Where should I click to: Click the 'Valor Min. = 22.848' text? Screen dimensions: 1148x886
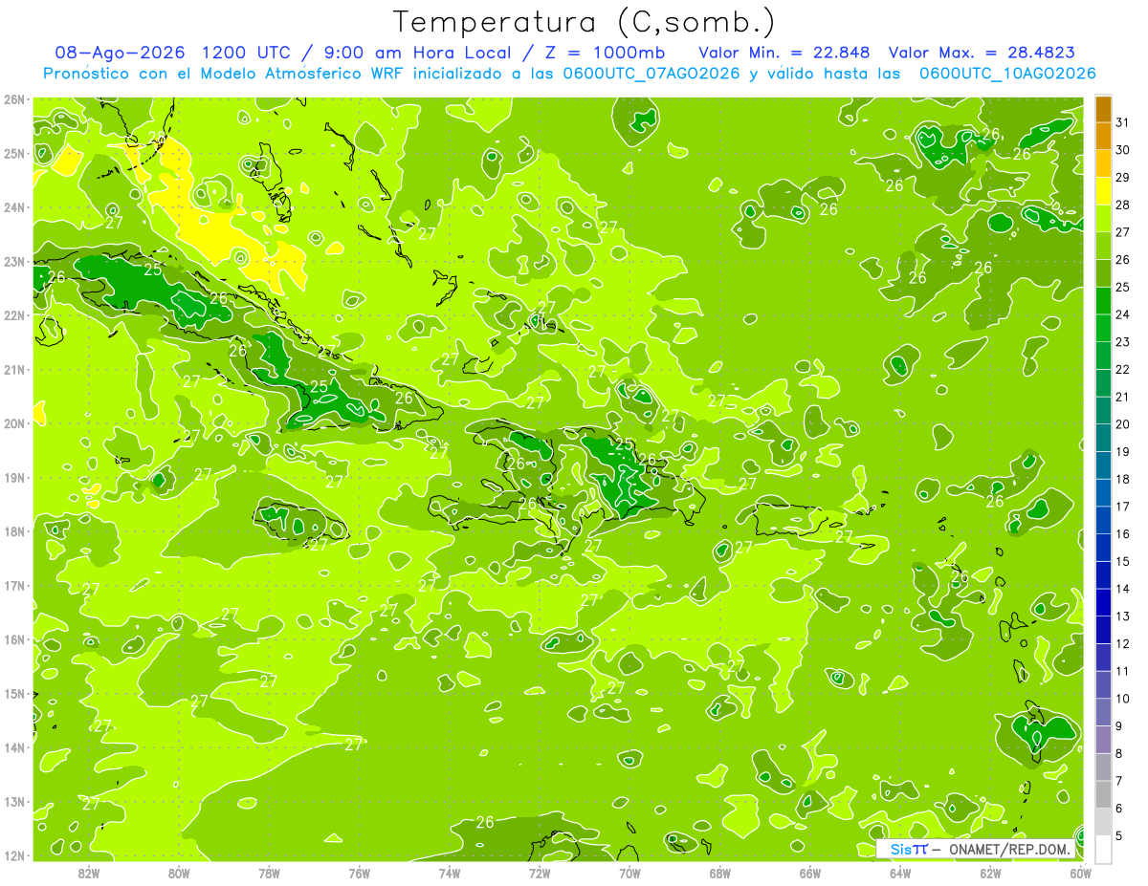784,53
